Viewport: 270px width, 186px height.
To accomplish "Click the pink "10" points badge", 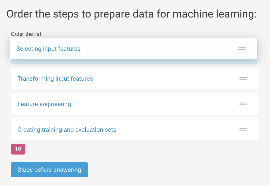I will pos(18,149).
